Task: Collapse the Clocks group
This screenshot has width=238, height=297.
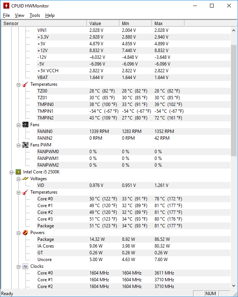Action: pos(18,267)
